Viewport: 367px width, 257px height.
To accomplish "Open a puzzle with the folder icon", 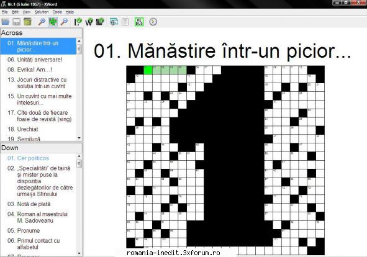I will pyautogui.click(x=6, y=22).
